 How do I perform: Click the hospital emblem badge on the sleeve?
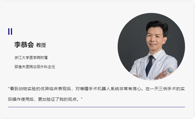point(169,71)
